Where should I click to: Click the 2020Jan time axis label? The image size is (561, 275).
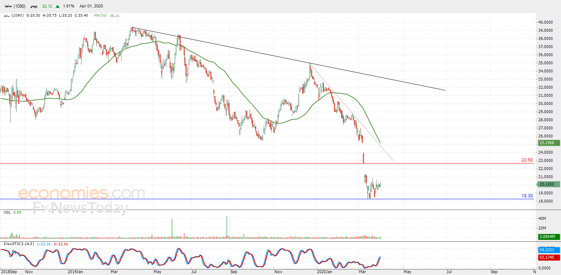coord(325,272)
